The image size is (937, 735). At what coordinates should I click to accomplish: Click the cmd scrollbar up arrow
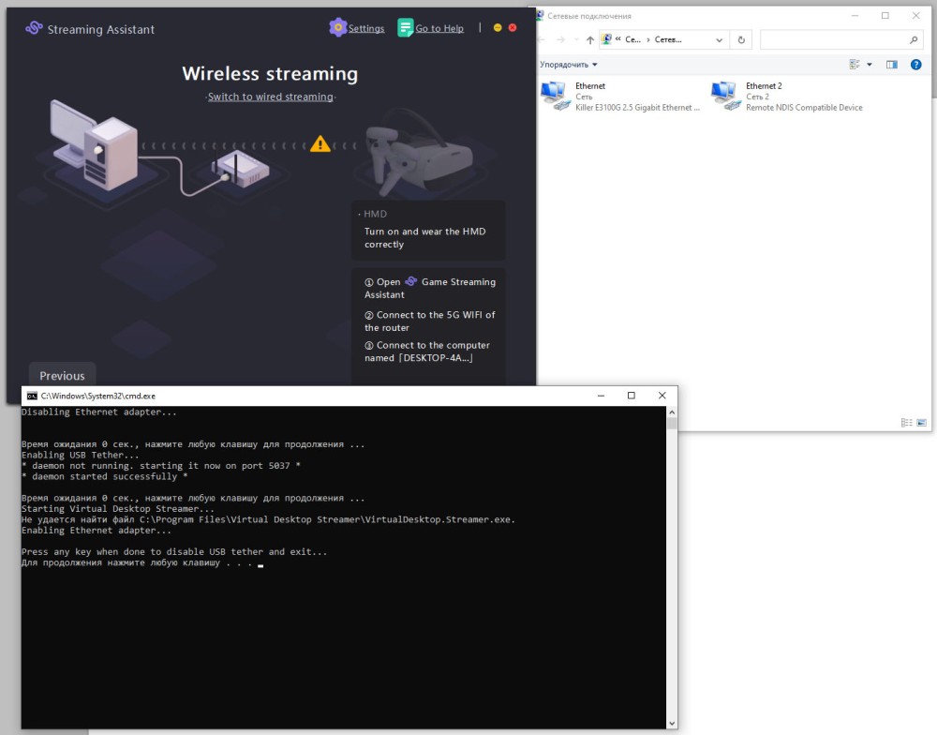click(671, 412)
